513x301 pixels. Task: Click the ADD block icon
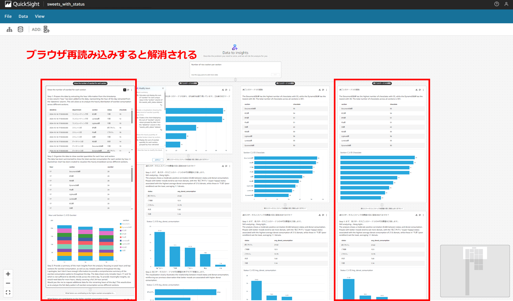click(x=47, y=29)
